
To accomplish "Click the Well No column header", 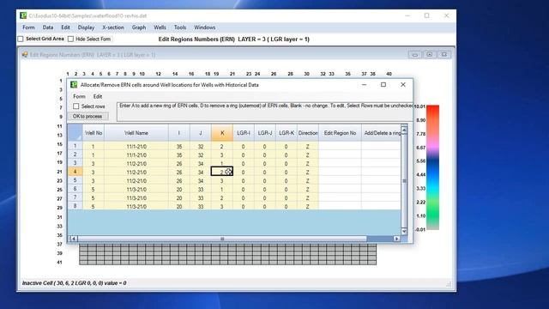I will point(94,133).
